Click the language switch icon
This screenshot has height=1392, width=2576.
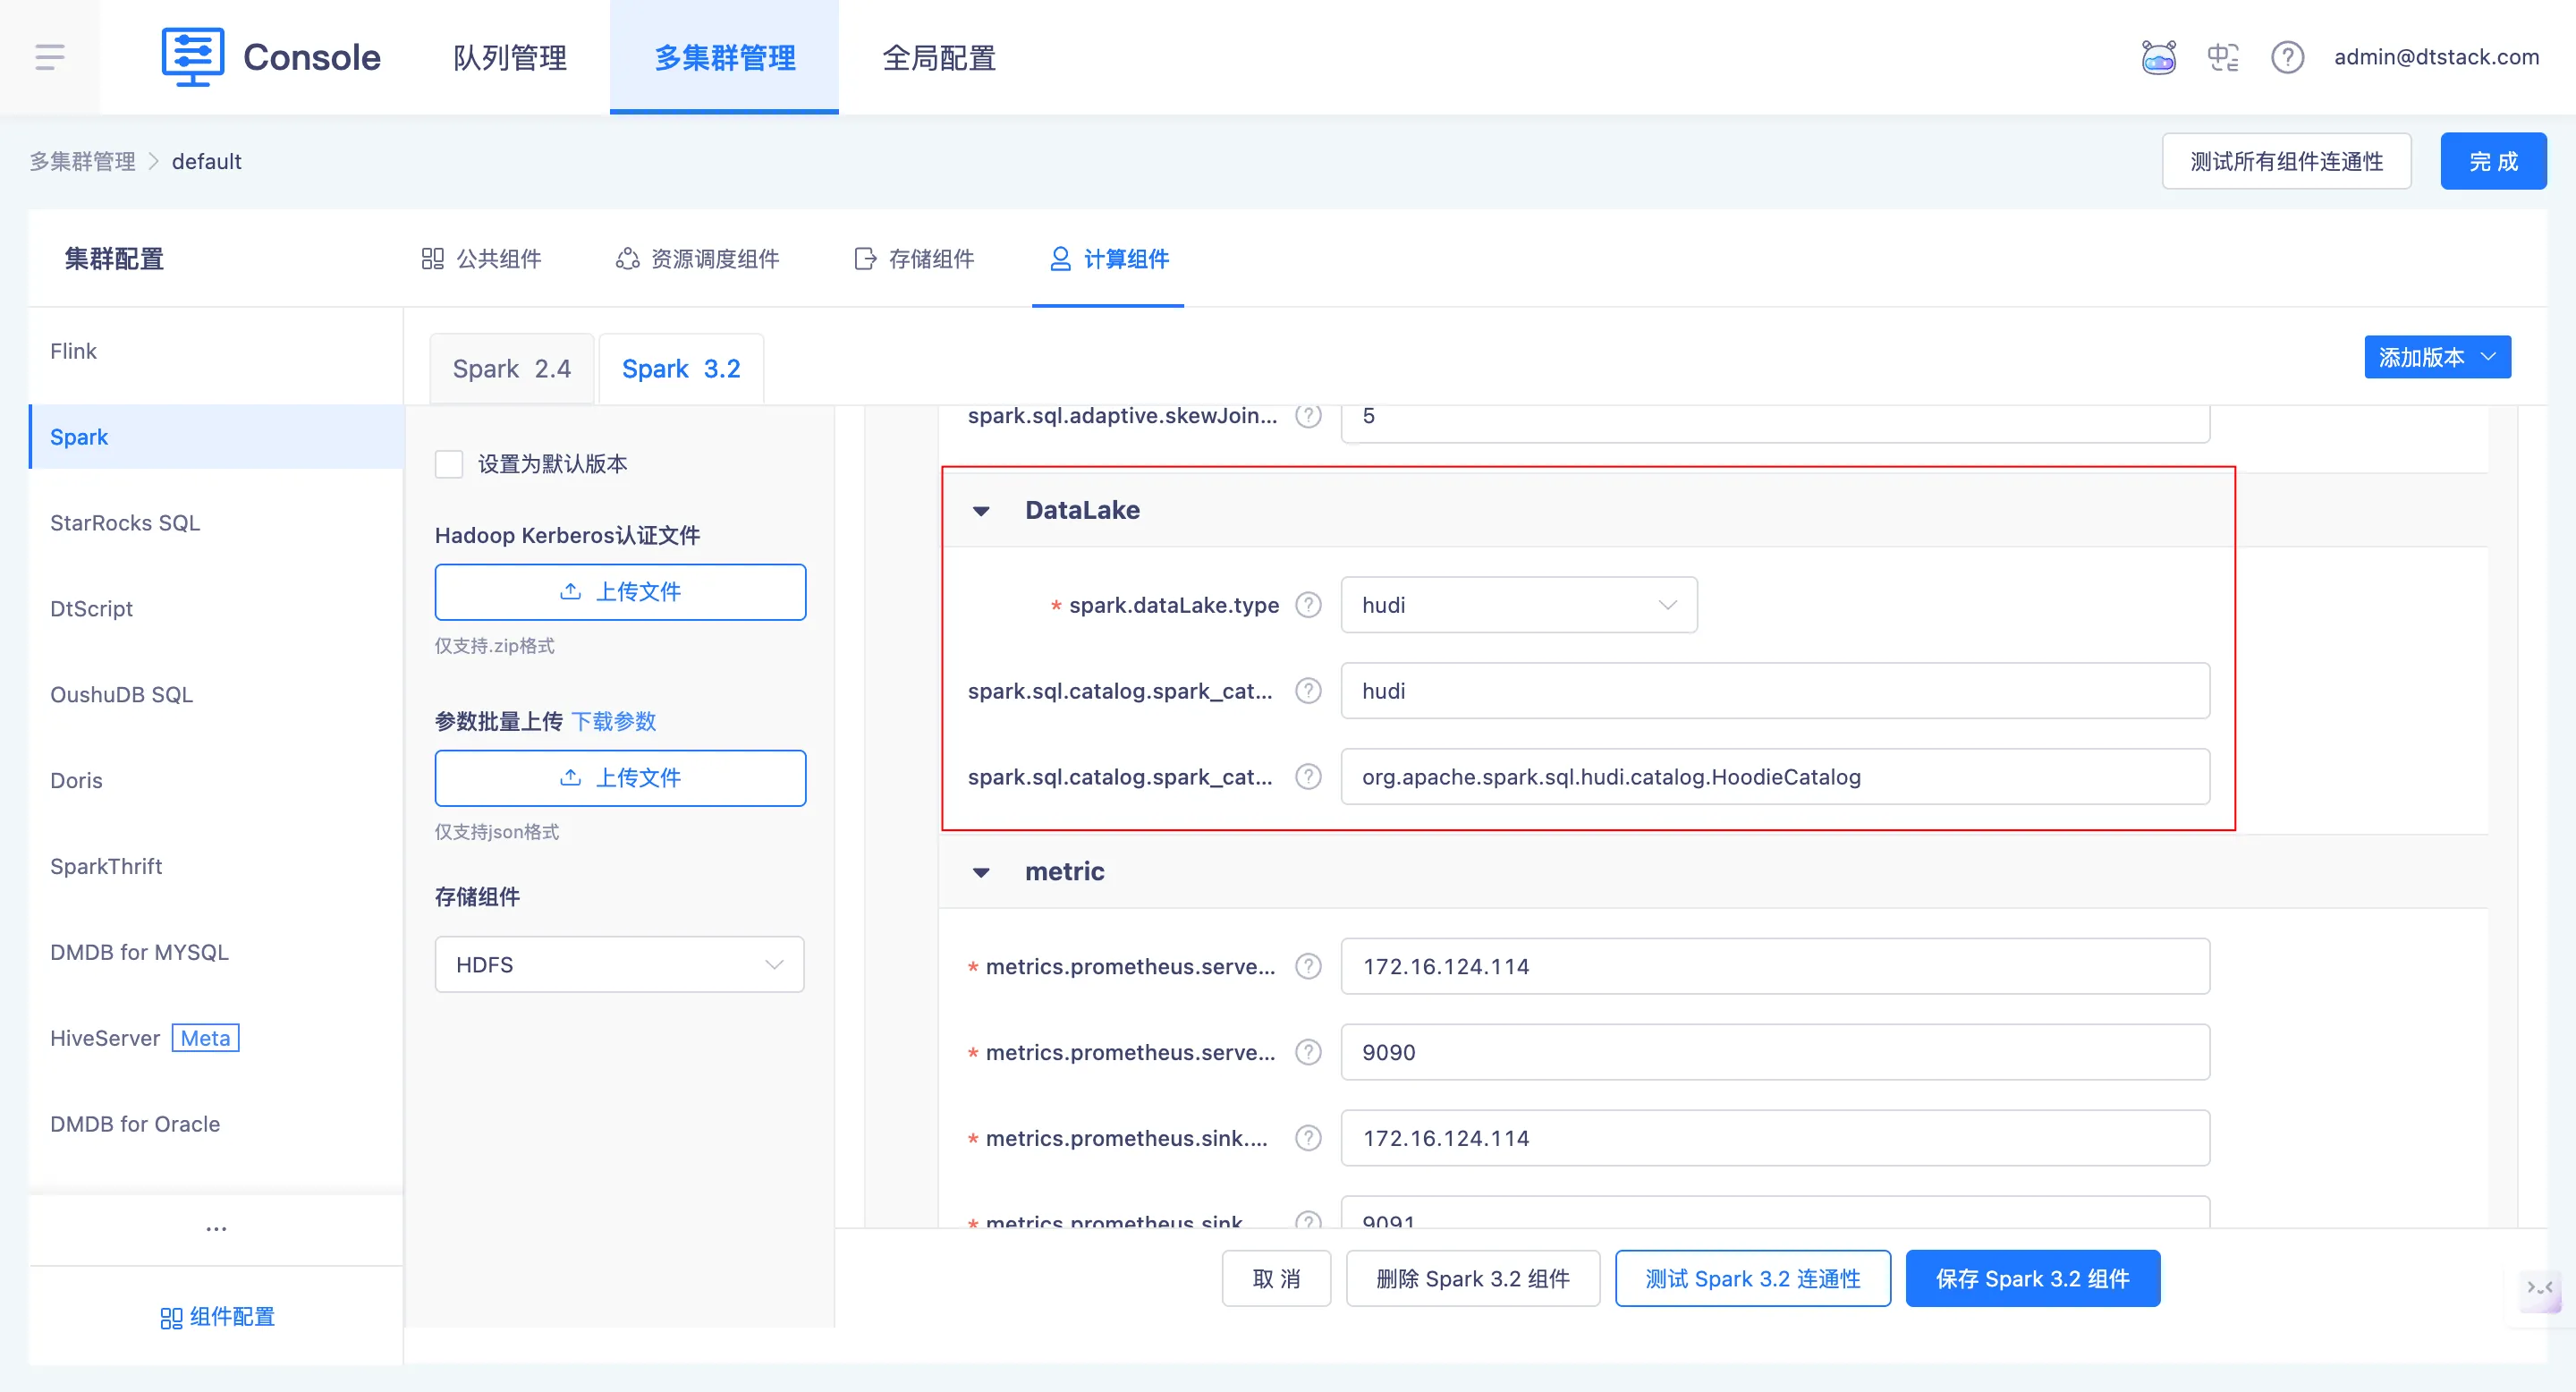pos(2222,57)
